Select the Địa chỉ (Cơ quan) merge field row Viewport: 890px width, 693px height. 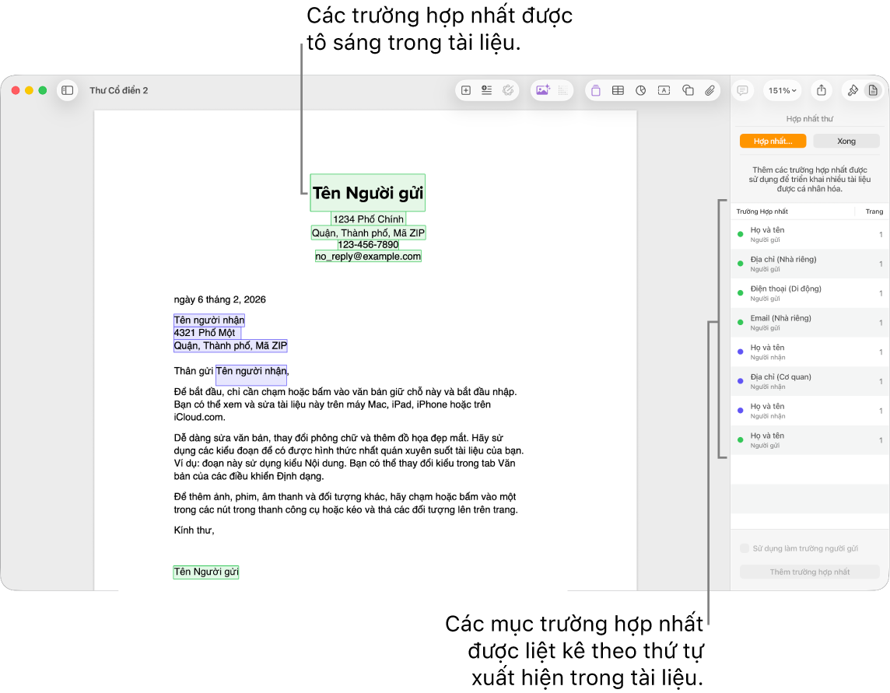(x=810, y=381)
